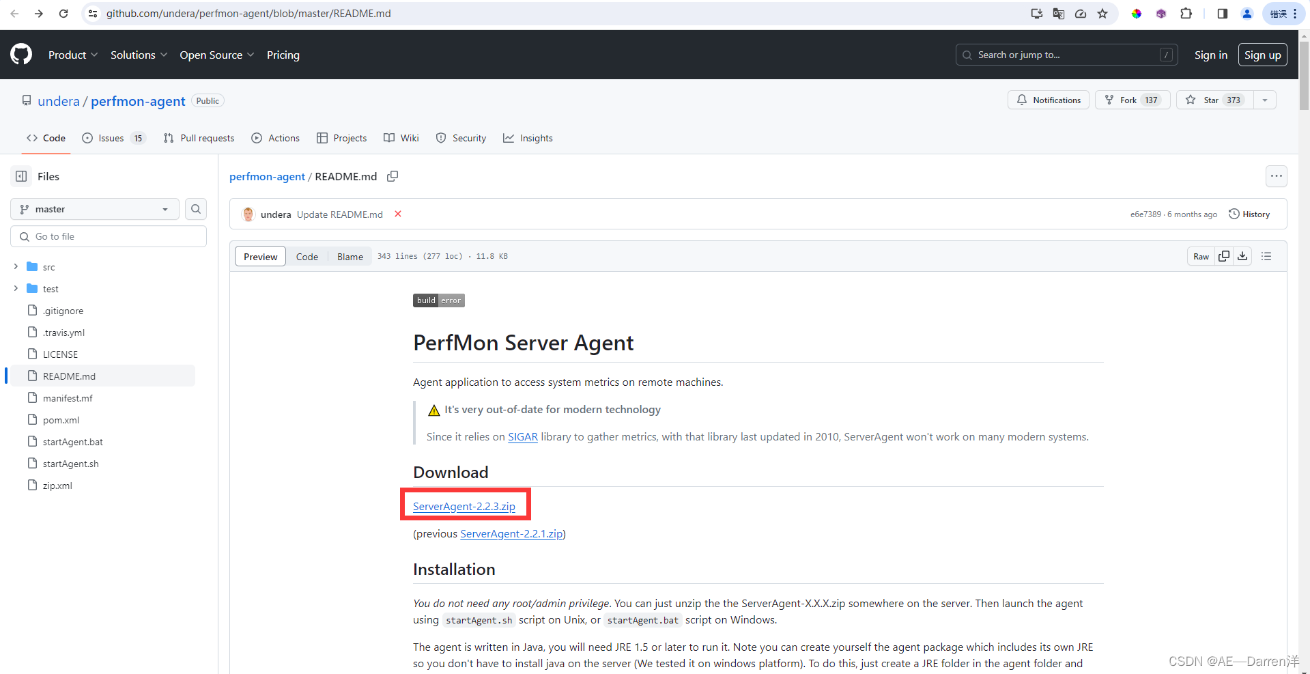This screenshot has width=1310, height=674.
Task: Open the SIGAR library link
Action: [523, 436]
